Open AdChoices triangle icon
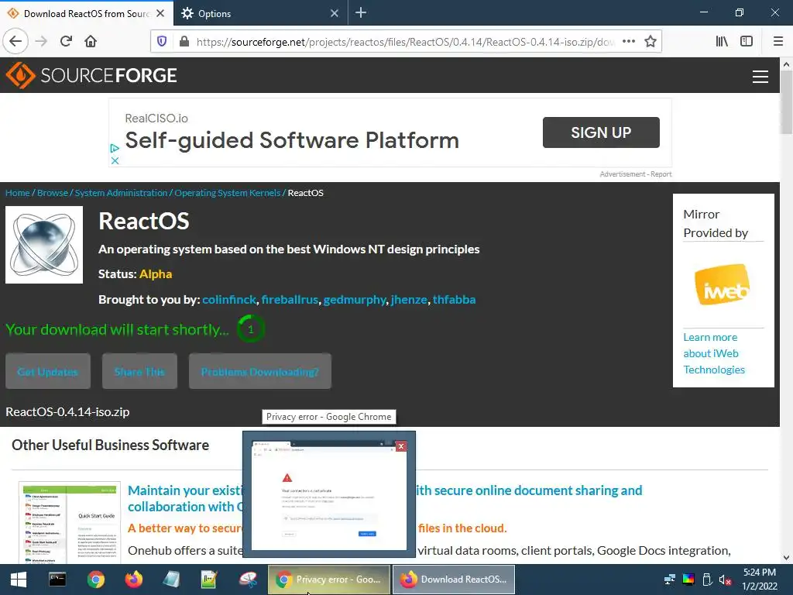The width and height of the screenshot is (793, 595). pyautogui.click(x=115, y=148)
